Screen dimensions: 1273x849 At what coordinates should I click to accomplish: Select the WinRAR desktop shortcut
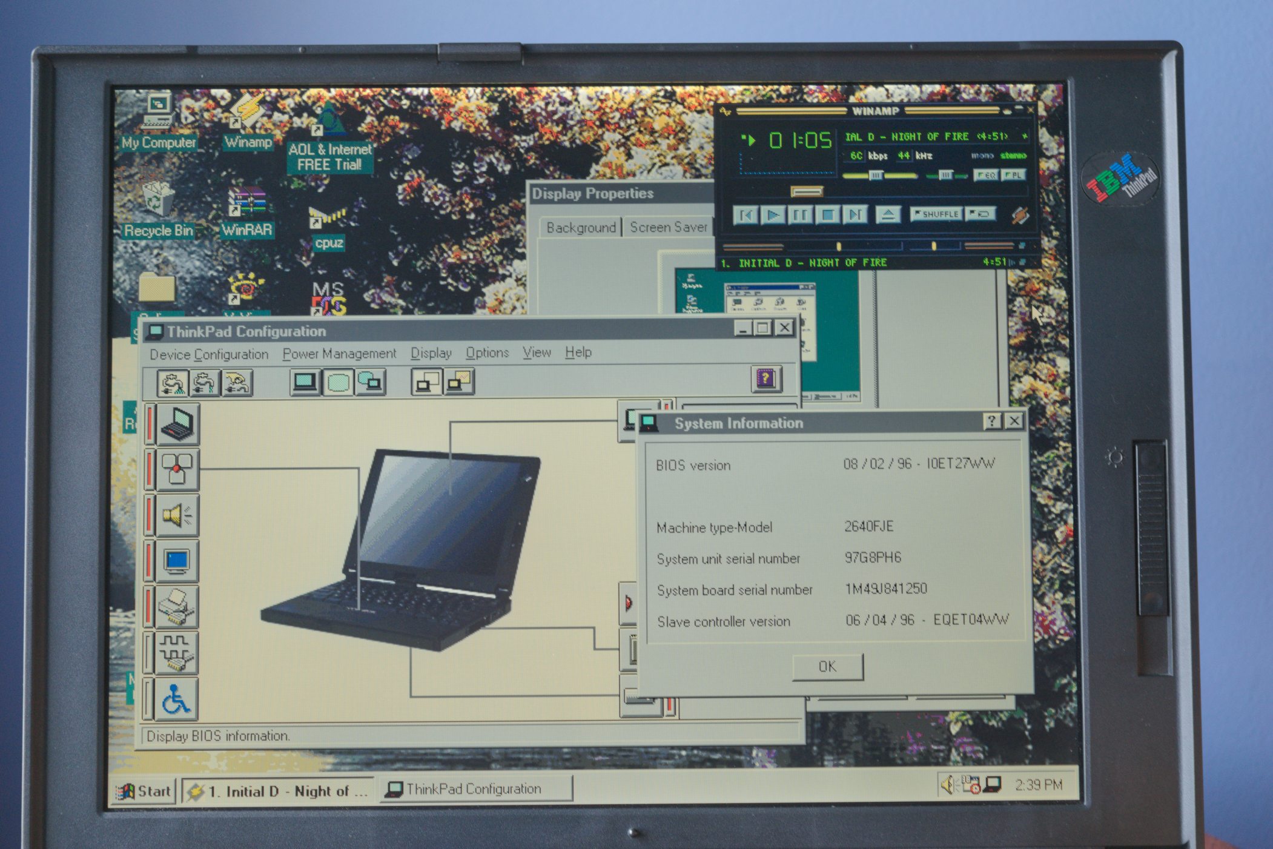coord(246,211)
